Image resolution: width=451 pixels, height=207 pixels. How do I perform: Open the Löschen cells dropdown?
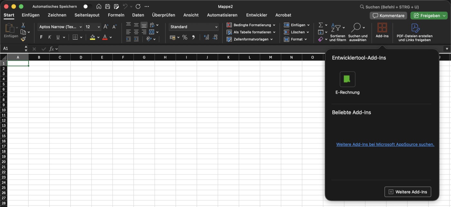click(x=296, y=32)
